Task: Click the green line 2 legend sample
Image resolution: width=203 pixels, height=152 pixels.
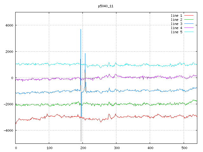Action: (189, 20)
